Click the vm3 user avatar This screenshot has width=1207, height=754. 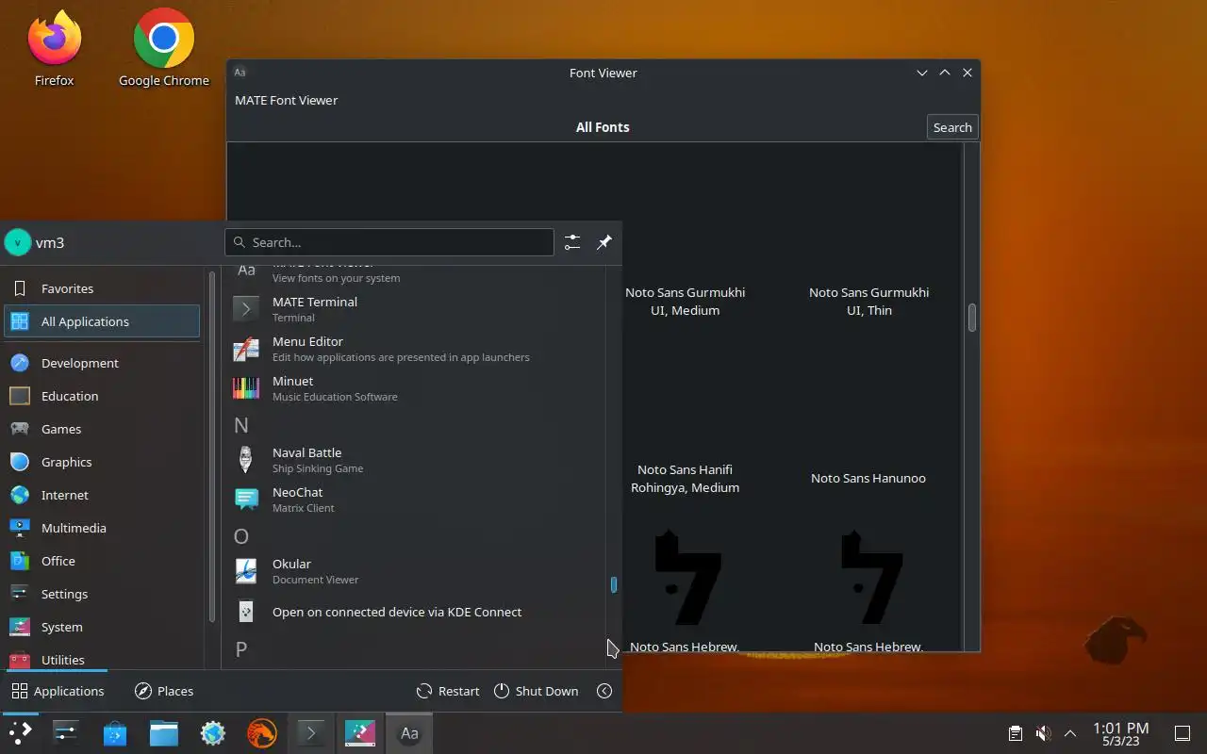tap(18, 242)
